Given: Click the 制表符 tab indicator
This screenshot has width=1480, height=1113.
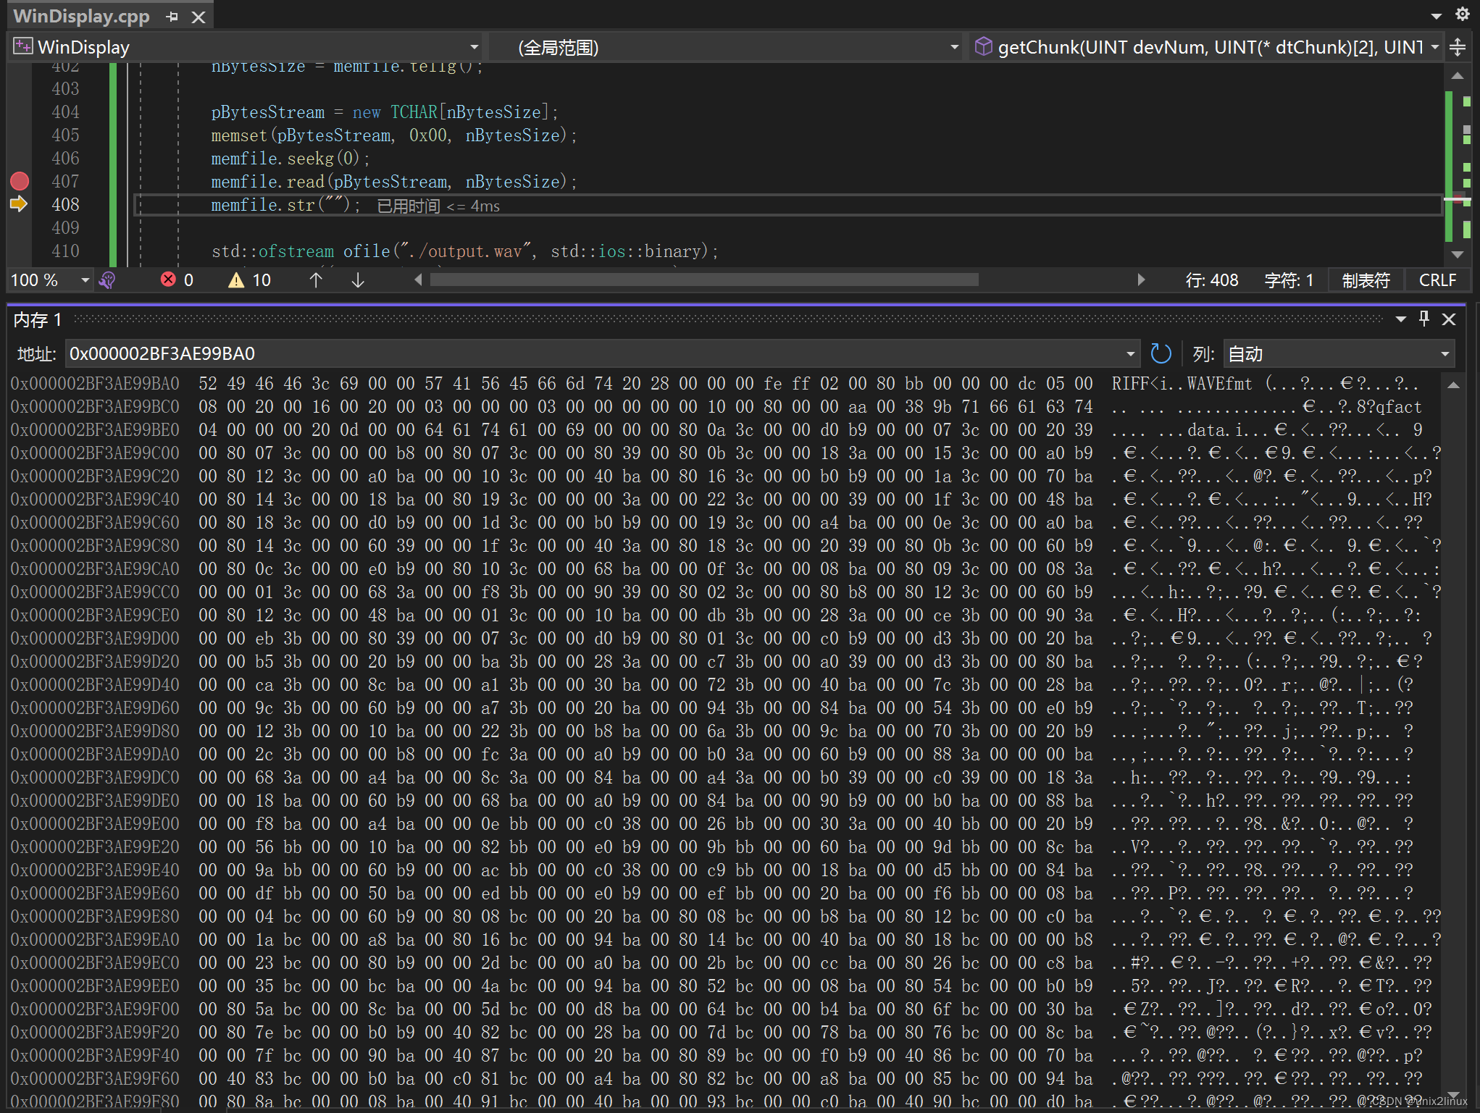Looking at the screenshot, I should click(1366, 280).
